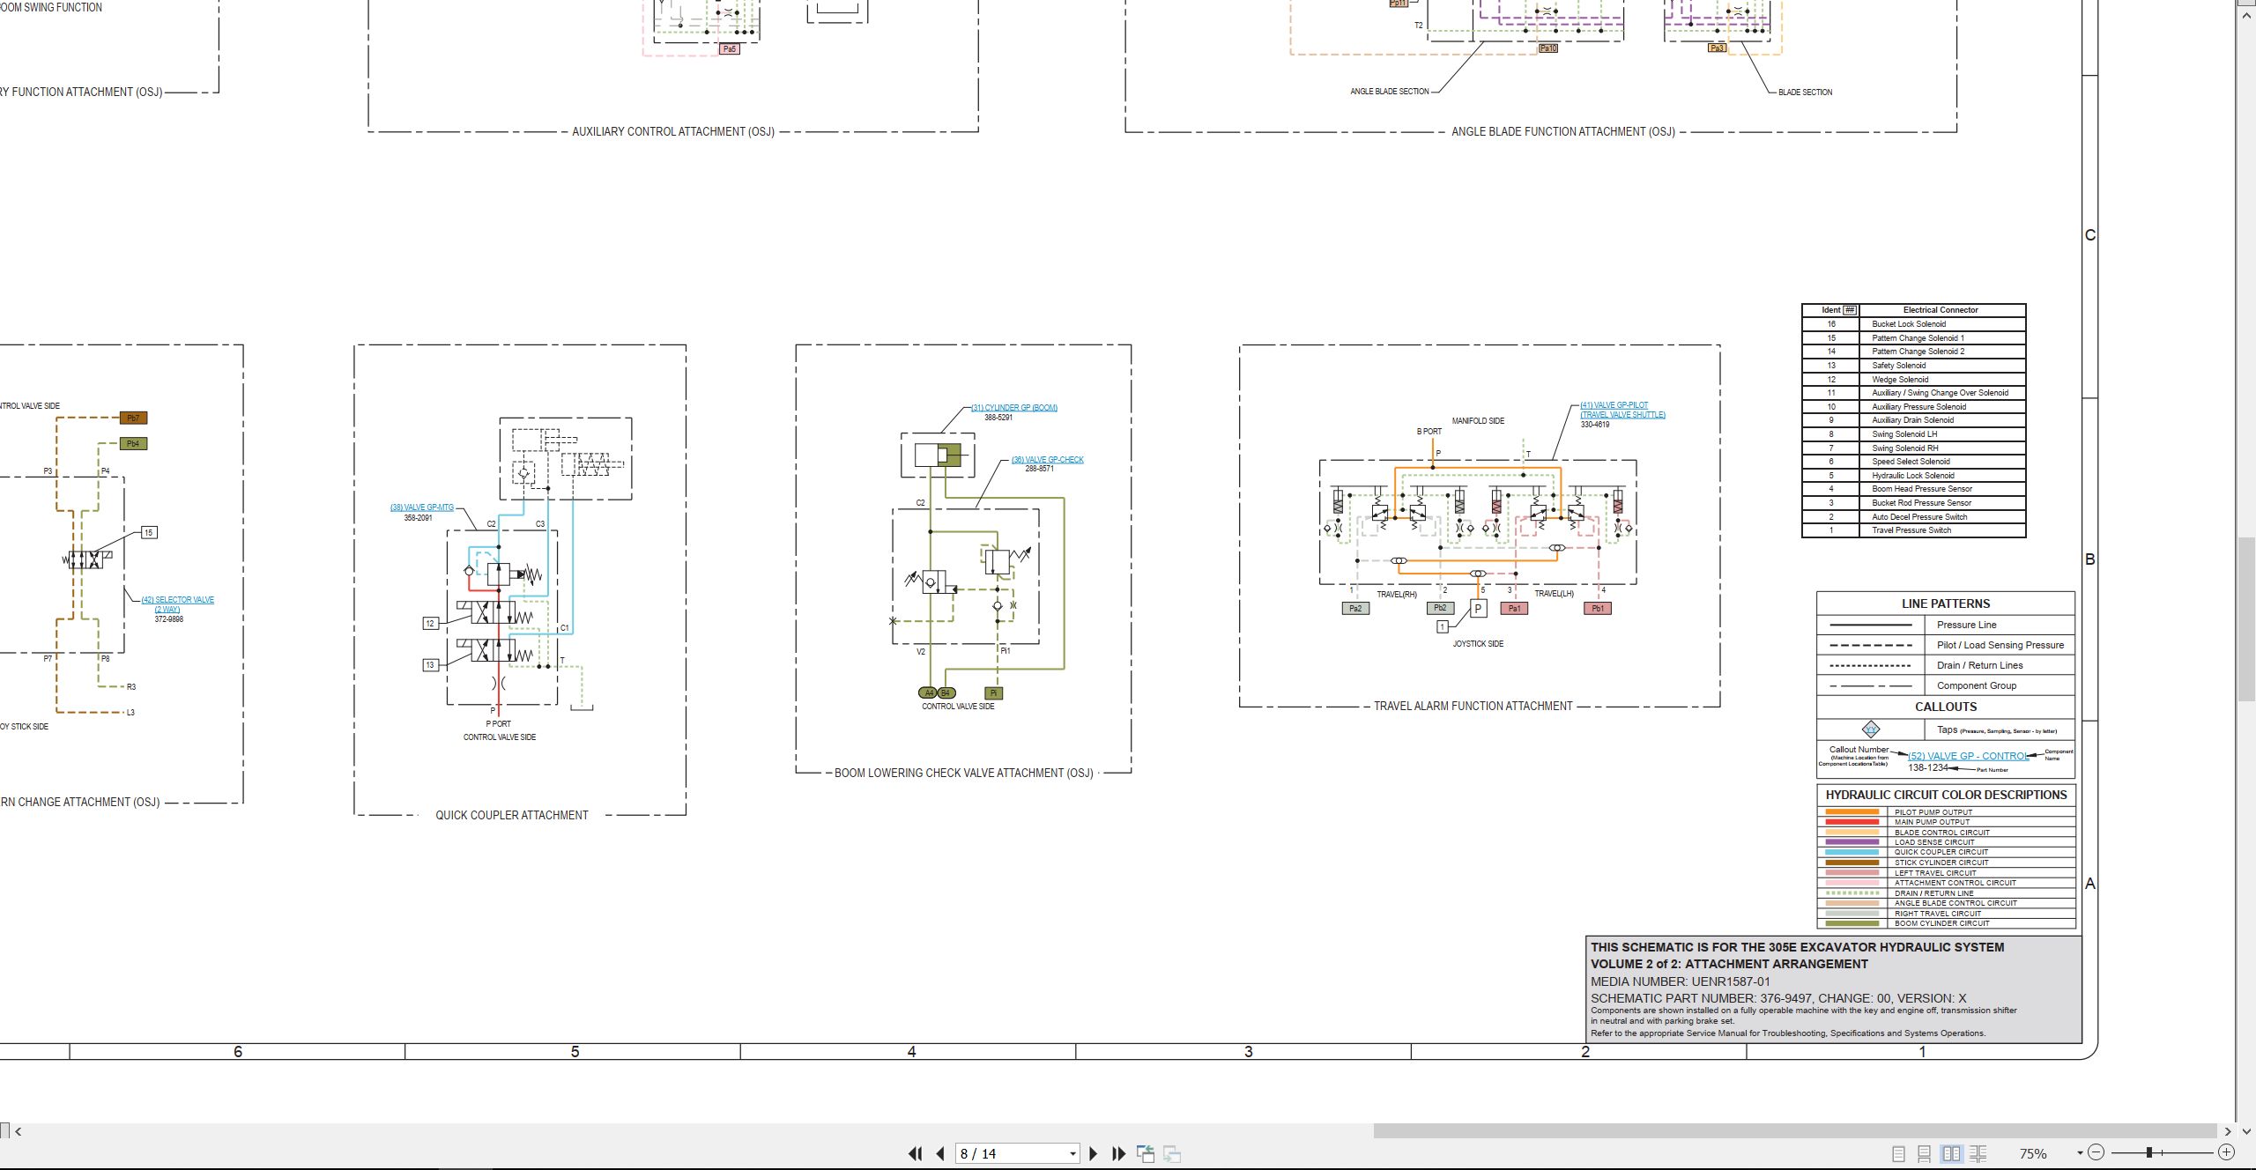
Task: Select two-page side-by-side view
Action: (1951, 1153)
